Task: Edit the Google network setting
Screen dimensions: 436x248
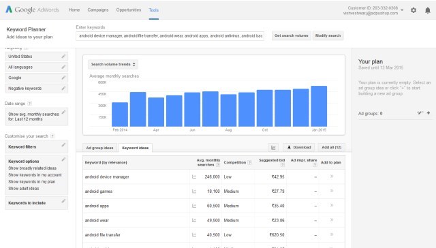Action: [63, 78]
